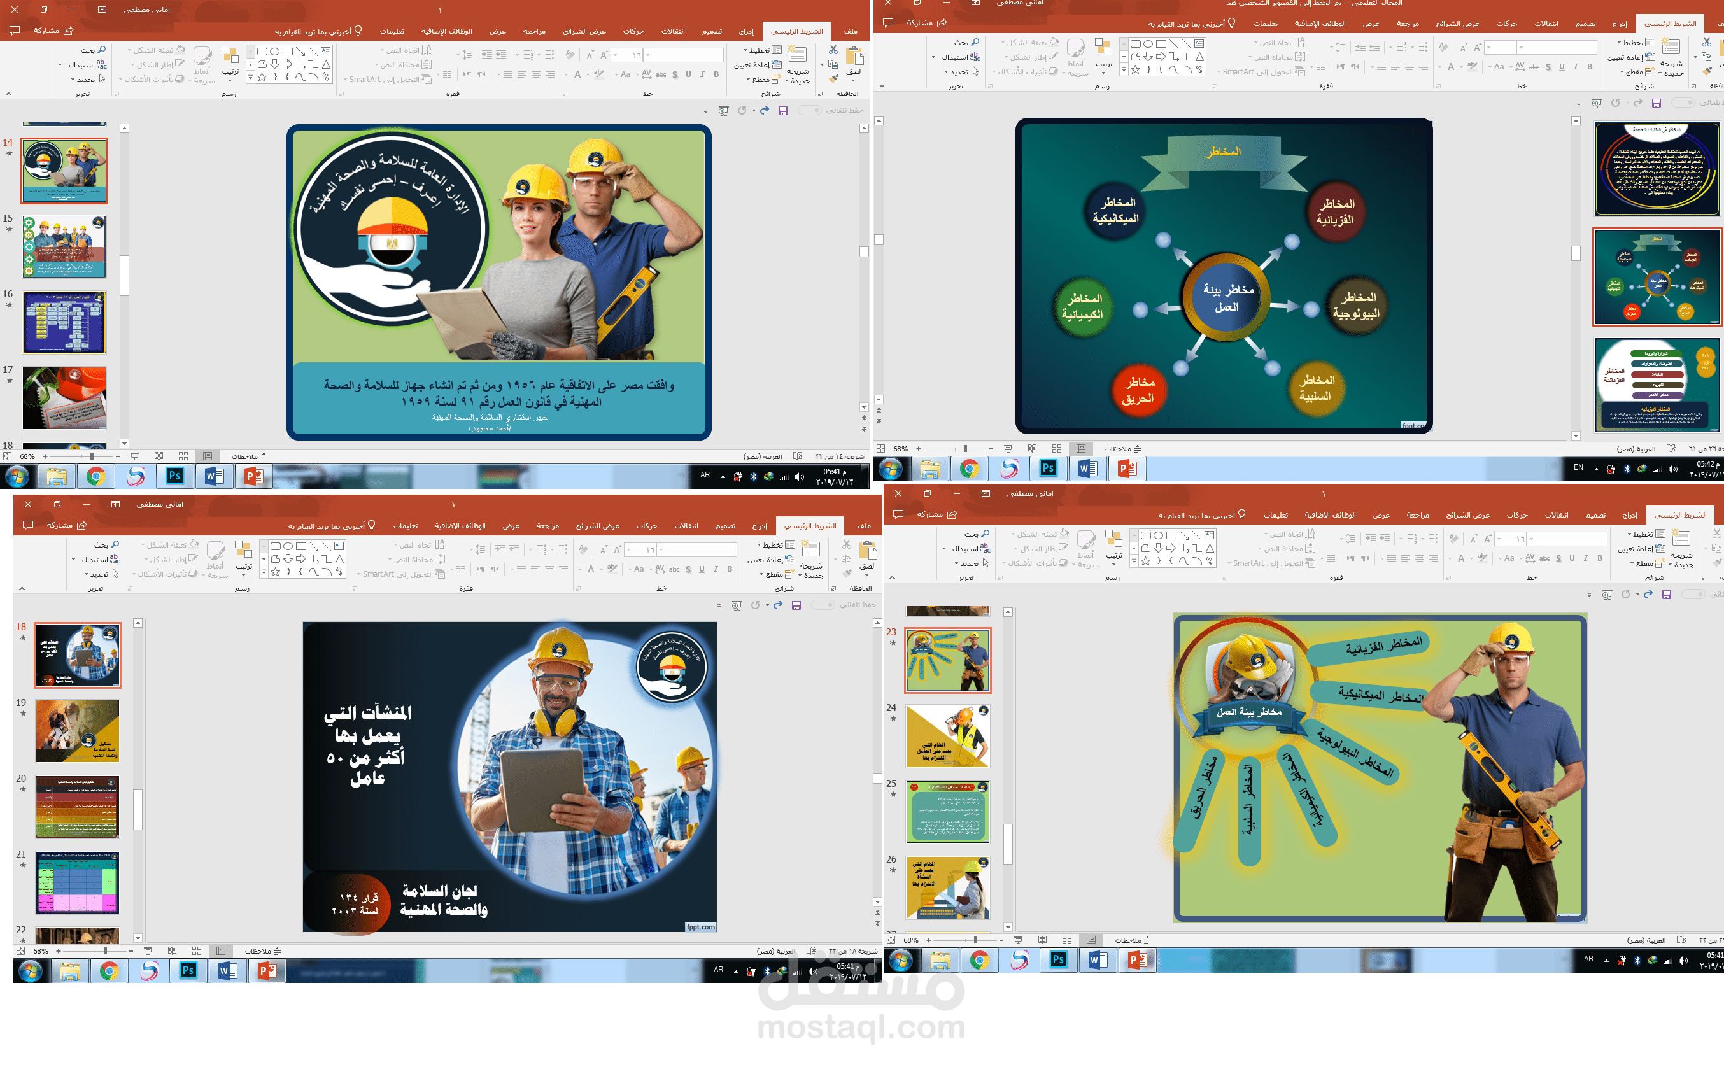Open Section (مقطع) dropdown in slide 18 window
1724x1067 pixels.
[778, 574]
